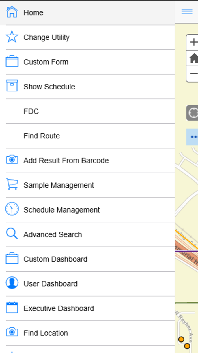Zoom out on the map
This screenshot has height=353, width=198.
point(193,74)
